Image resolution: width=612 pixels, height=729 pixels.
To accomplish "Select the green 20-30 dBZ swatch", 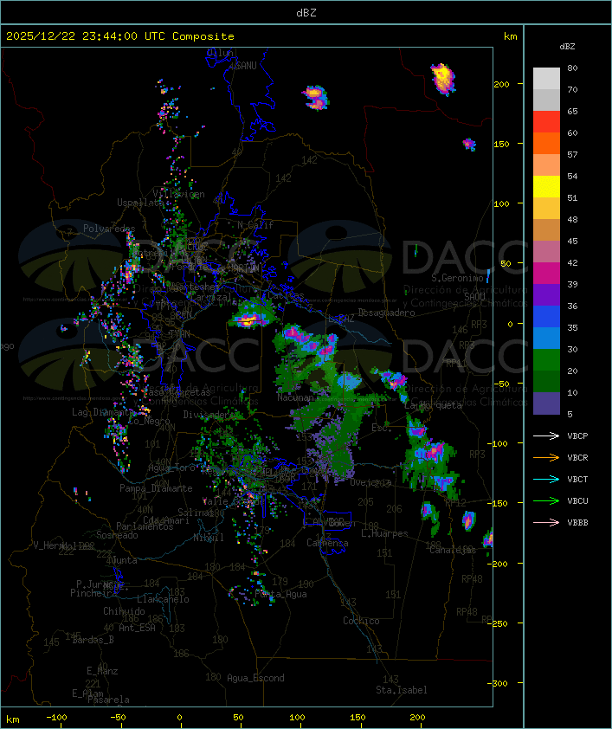I will (x=546, y=360).
